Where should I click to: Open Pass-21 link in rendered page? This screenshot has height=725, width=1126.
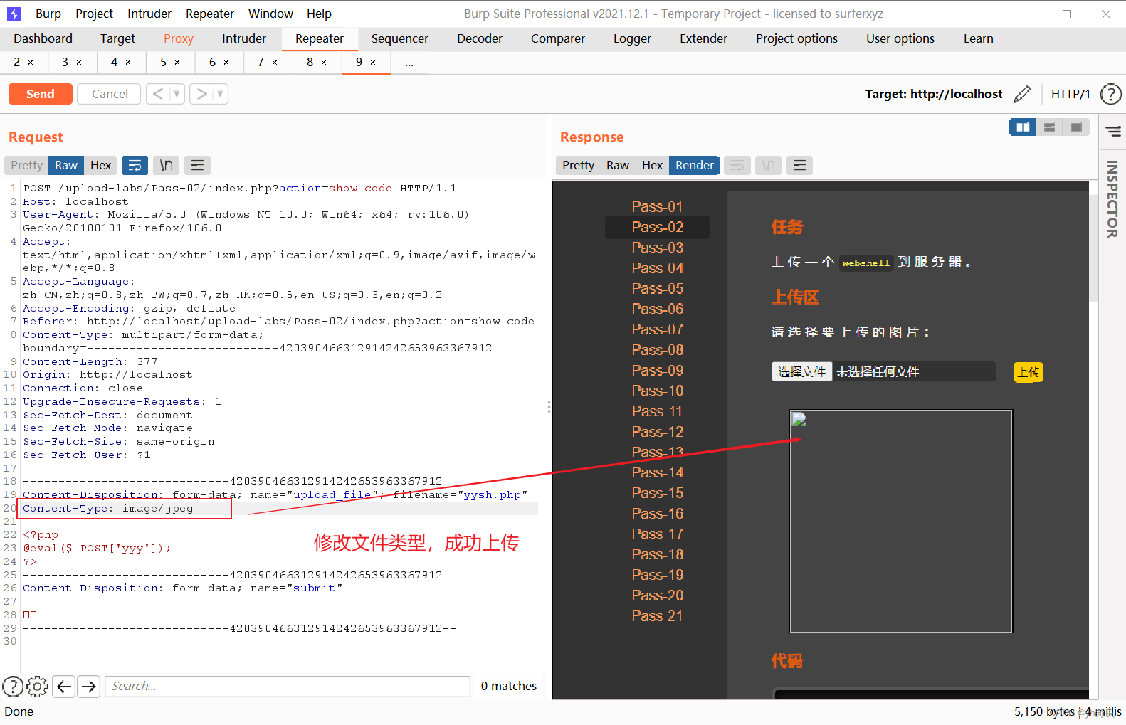(x=657, y=616)
